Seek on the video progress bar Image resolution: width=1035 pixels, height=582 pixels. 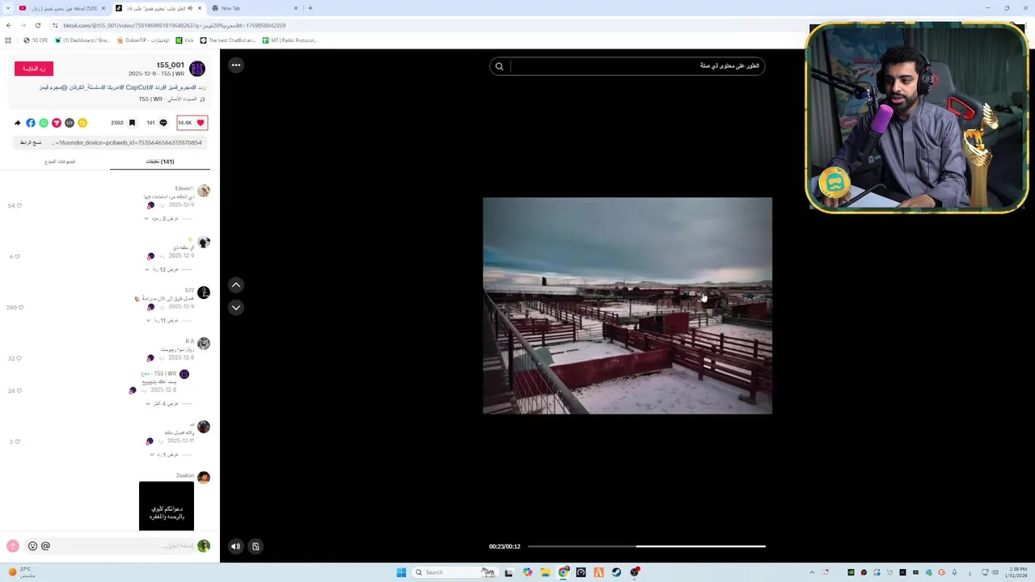646,546
